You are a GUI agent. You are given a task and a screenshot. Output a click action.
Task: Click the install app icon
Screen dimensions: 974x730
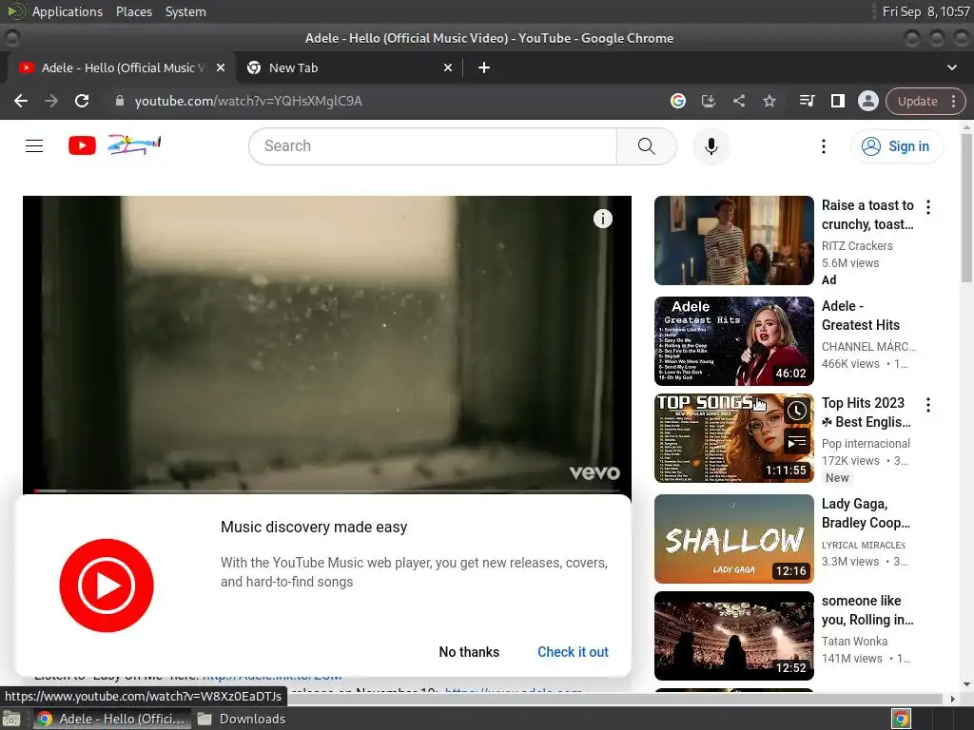pyautogui.click(x=708, y=101)
